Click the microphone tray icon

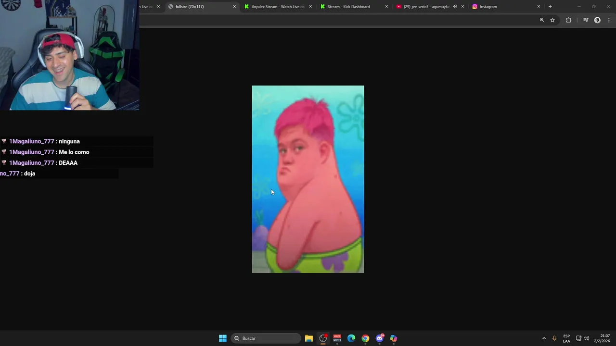[554, 338]
